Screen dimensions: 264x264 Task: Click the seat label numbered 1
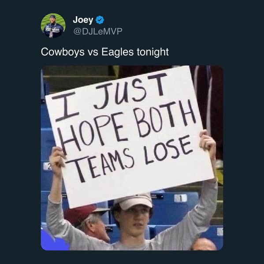click(x=181, y=198)
